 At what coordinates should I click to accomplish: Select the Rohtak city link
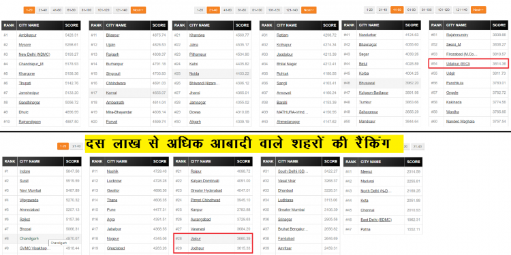point(283,73)
